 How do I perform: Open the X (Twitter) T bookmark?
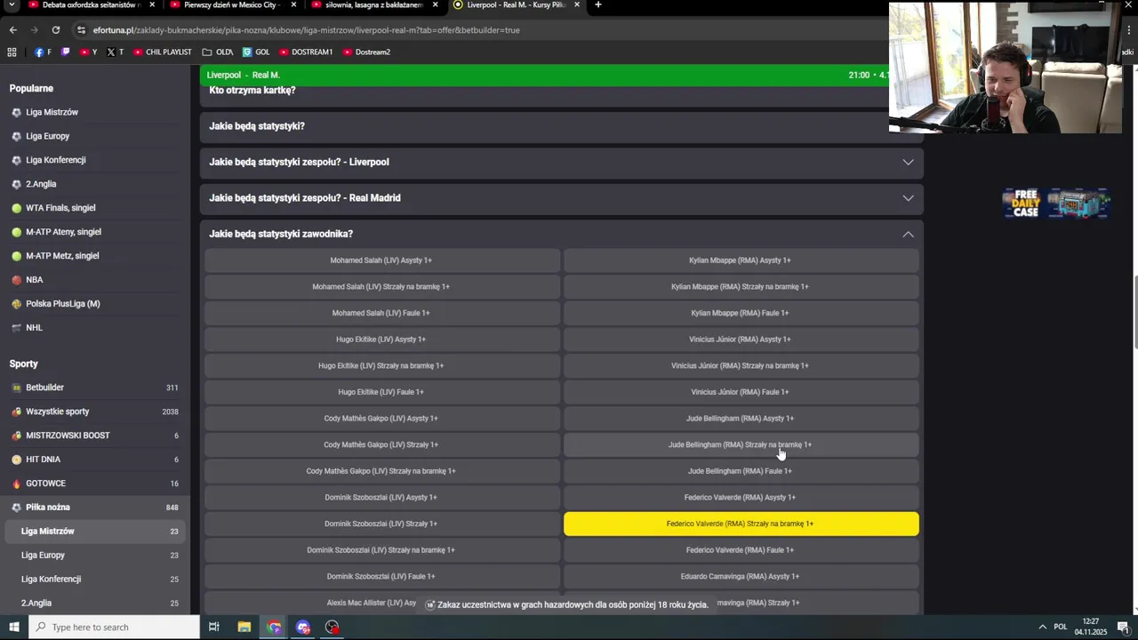pyautogui.click(x=115, y=52)
